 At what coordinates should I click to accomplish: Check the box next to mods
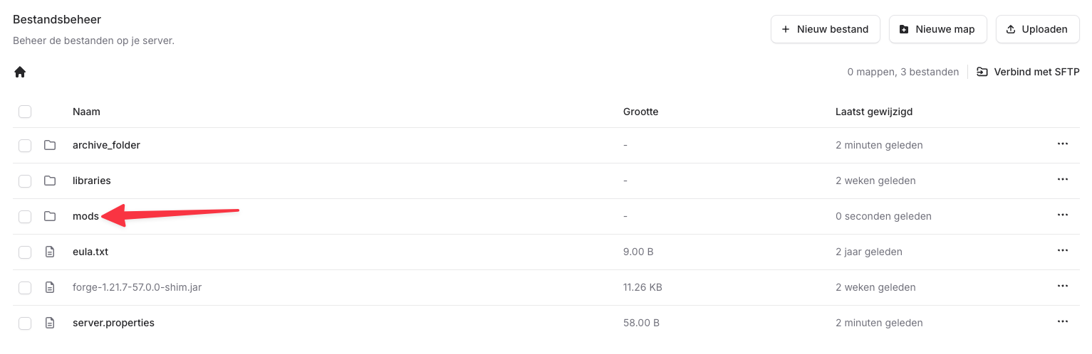click(x=25, y=216)
